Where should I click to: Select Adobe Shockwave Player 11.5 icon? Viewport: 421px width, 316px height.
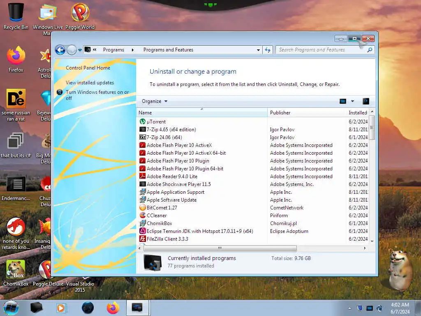143,184
